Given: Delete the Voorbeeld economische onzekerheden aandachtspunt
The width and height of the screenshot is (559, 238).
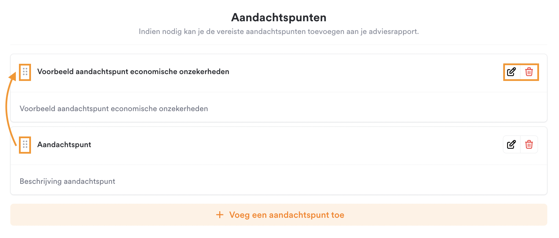Looking at the screenshot, I should pos(529,72).
